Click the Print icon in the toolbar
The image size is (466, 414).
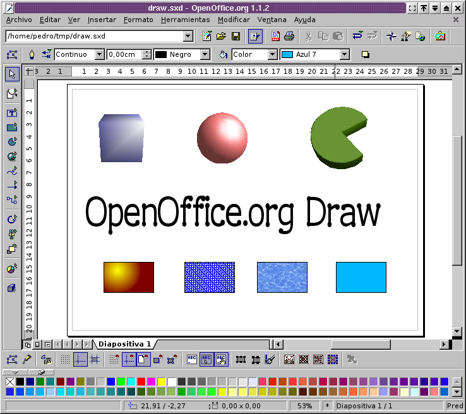tap(289, 36)
